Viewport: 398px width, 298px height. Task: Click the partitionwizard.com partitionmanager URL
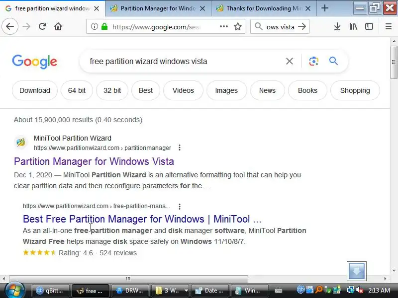pos(102,148)
